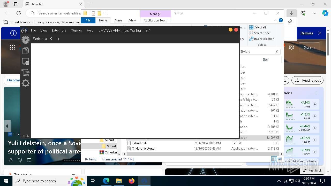
Task: Switch Explorer to details view icon
Action: 274,159
